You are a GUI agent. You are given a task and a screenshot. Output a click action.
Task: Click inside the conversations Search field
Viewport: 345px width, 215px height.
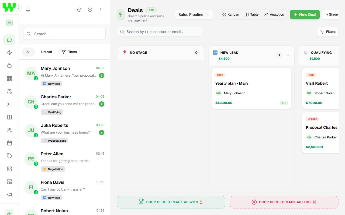point(64,34)
